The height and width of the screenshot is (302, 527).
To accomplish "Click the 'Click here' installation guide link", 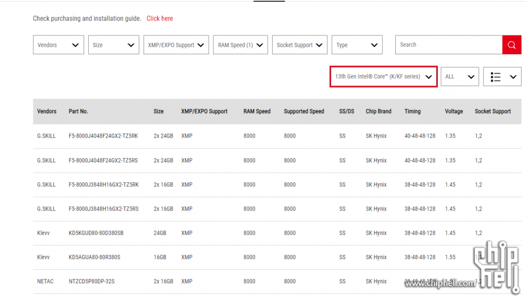I will pyautogui.click(x=160, y=18).
